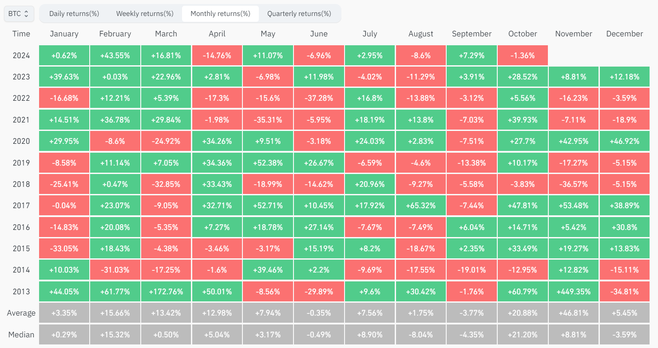Click the 2024 October -1.36% cell
The width and height of the screenshot is (658, 348).
pos(523,55)
